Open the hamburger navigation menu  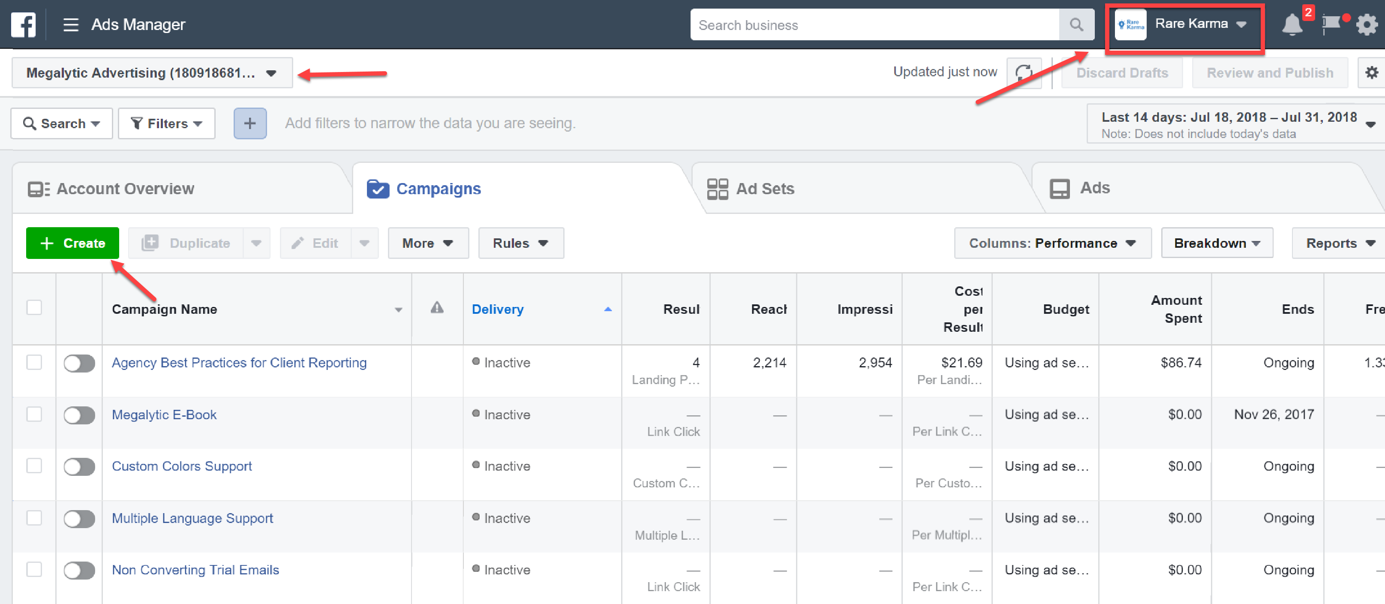[71, 25]
